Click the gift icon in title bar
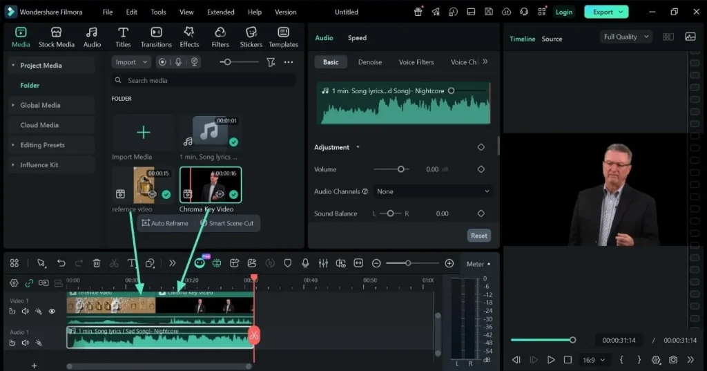The height and width of the screenshot is (371, 707). coord(418,12)
